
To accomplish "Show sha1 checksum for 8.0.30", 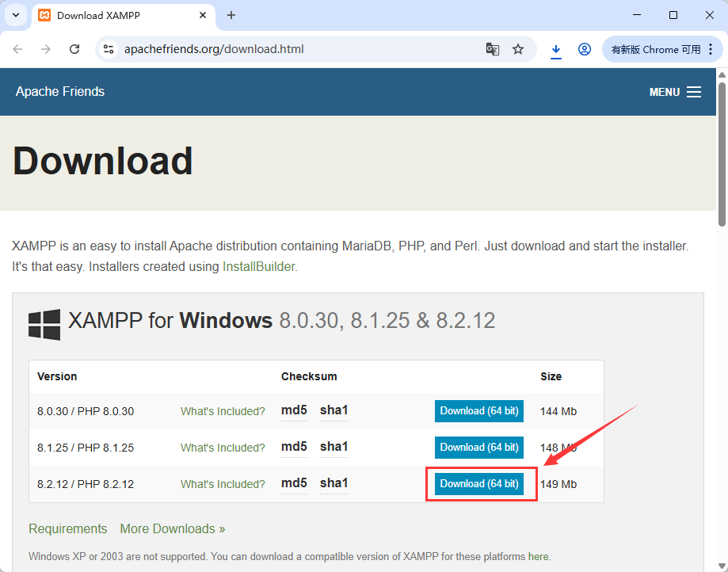I will 334,410.
